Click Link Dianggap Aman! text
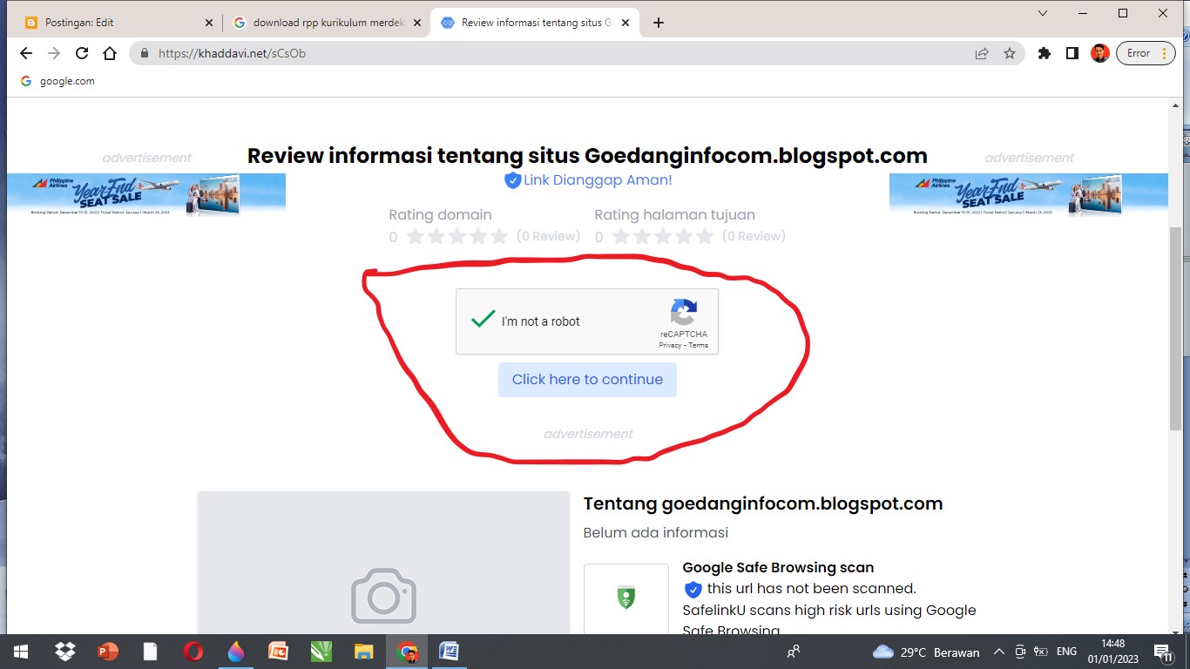The width and height of the screenshot is (1190, 669). point(598,180)
